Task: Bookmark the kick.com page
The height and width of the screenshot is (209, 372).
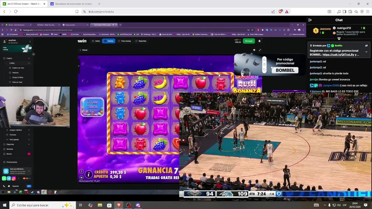Action: coord(77,12)
